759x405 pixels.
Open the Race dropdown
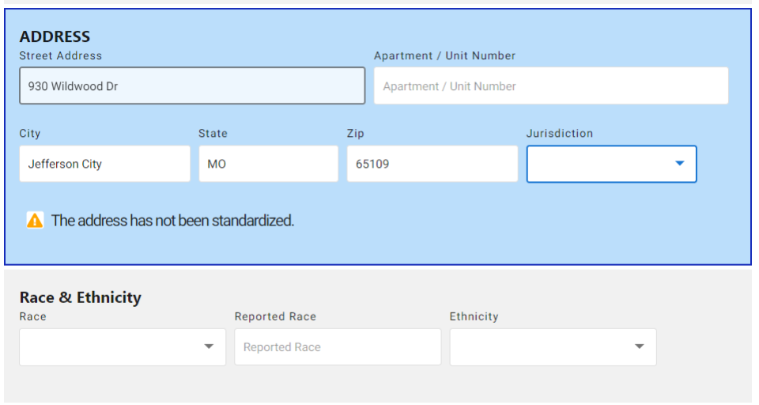[123, 347]
